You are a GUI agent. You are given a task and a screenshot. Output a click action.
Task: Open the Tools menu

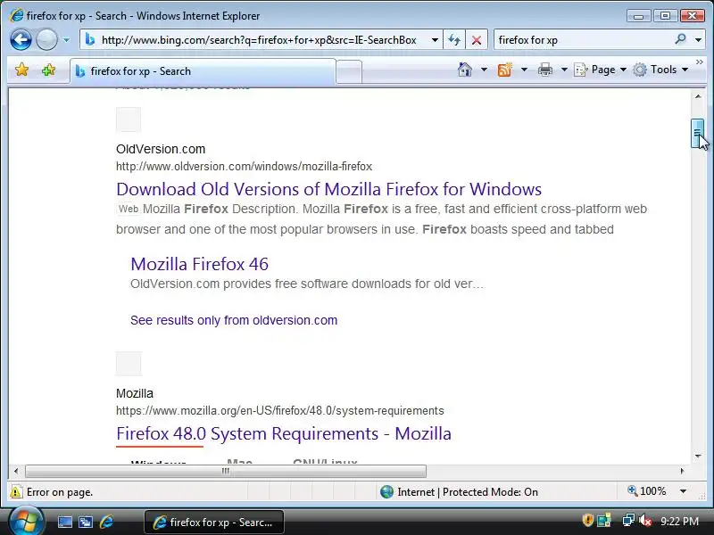(660, 70)
